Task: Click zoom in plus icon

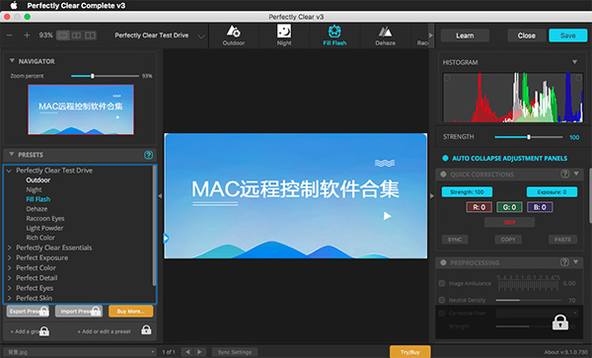Action: tap(27, 36)
